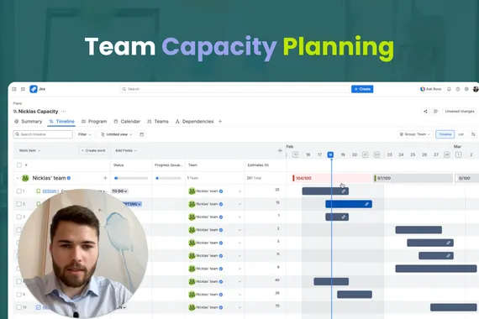The image size is (479, 319).
Task: Click link icon on 20-hour row bar
Action: click(344, 191)
